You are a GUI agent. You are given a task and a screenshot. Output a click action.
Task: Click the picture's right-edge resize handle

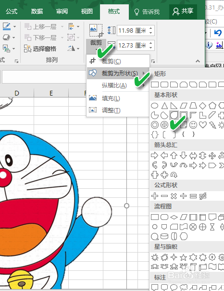click(127, 206)
